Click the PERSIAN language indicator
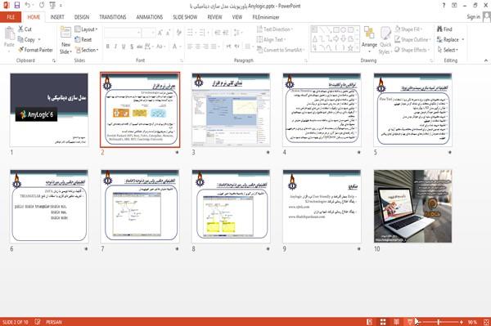 53,322
